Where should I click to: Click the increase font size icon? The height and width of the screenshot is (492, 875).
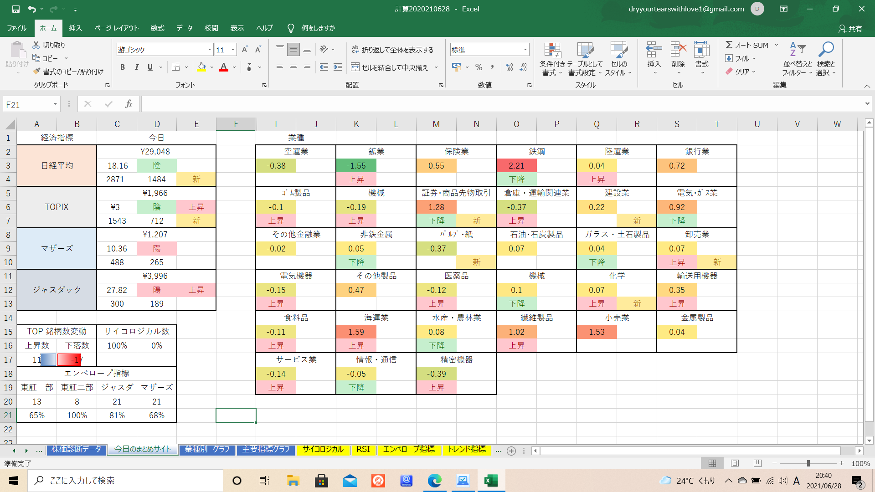click(245, 50)
